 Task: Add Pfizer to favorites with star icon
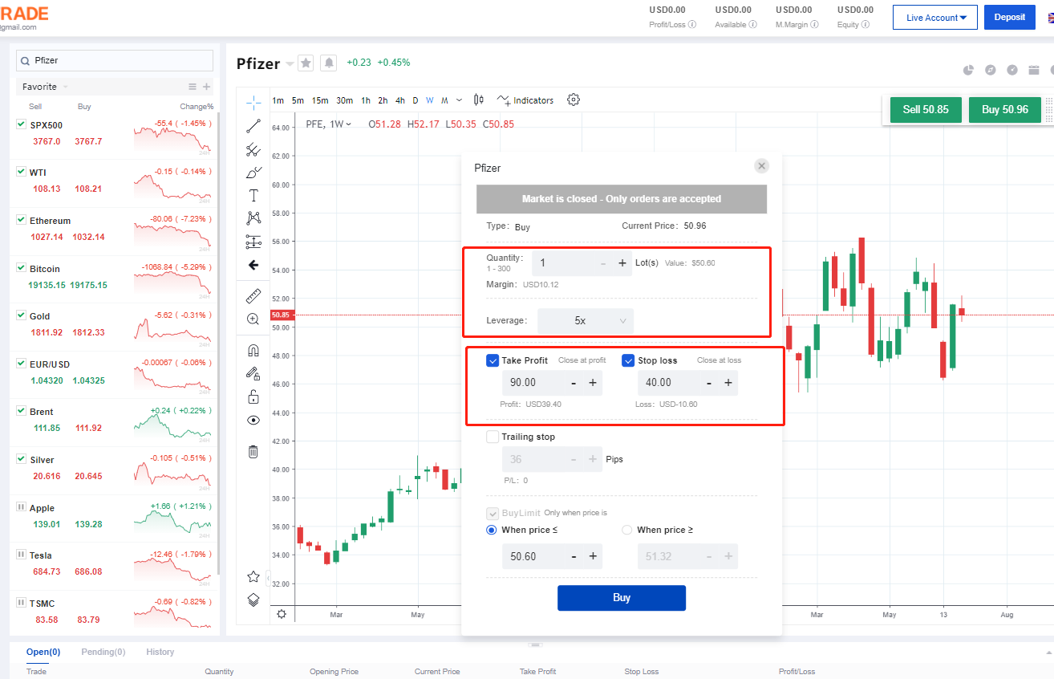tap(306, 63)
